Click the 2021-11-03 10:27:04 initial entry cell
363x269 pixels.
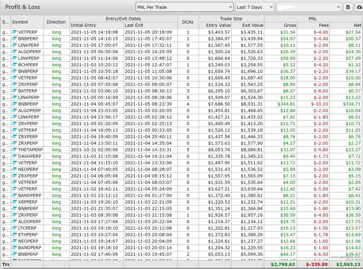point(96,235)
